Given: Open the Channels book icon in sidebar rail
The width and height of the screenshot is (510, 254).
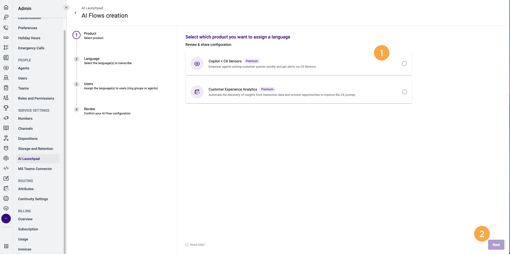Looking at the screenshot, I should [6, 128].
